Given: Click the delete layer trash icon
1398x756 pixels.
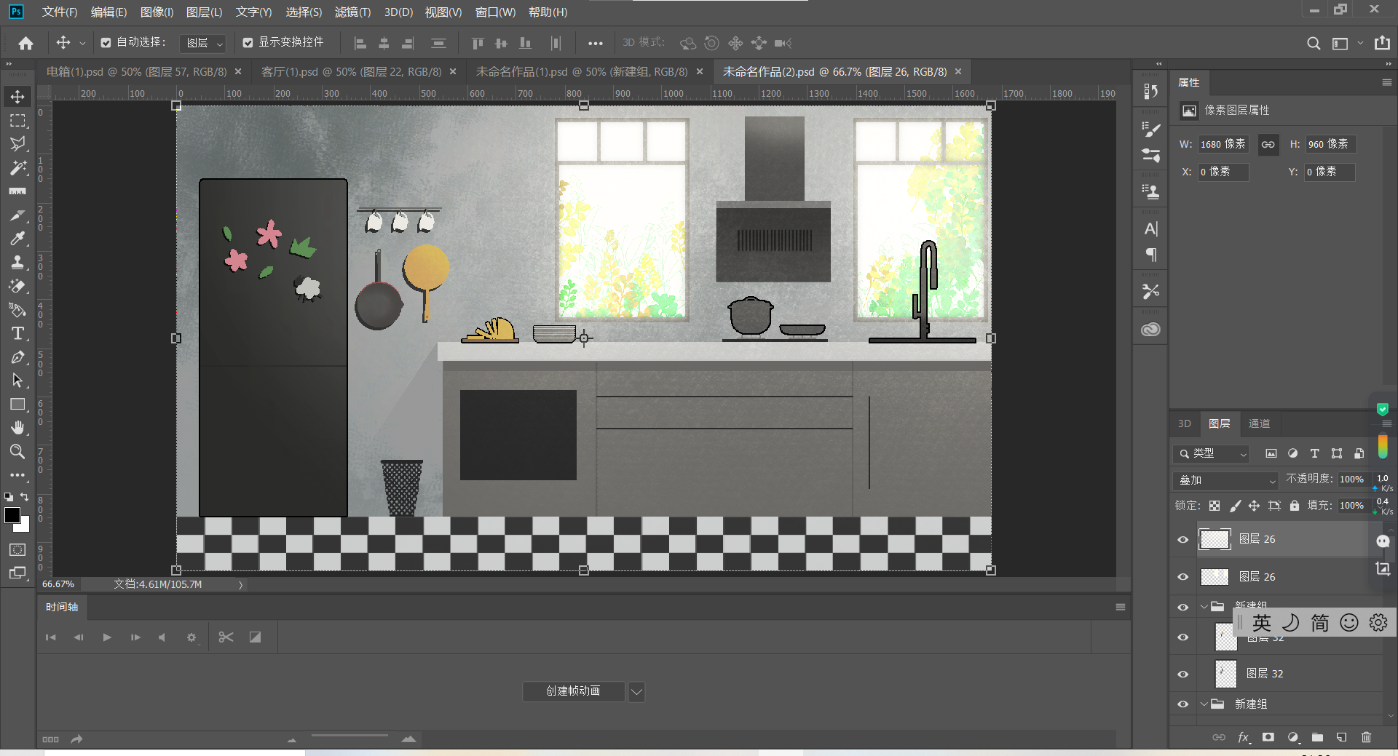Looking at the screenshot, I should point(1366,737).
